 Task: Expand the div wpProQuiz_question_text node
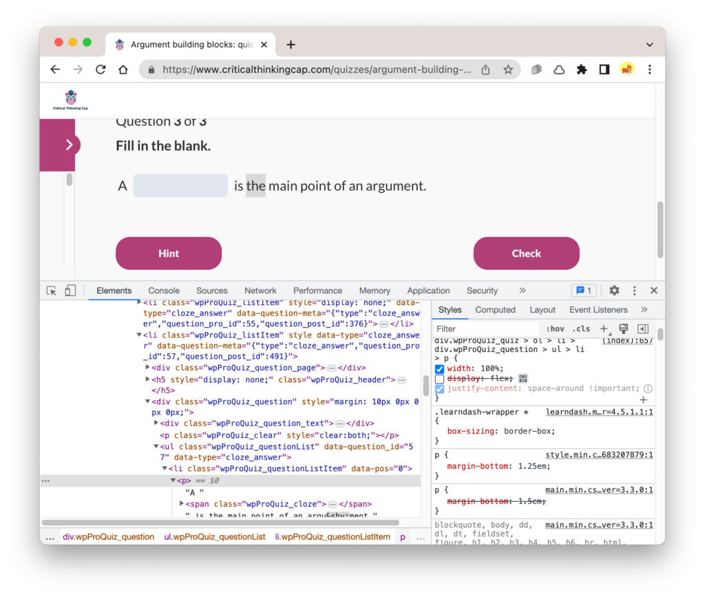pyautogui.click(x=156, y=423)
